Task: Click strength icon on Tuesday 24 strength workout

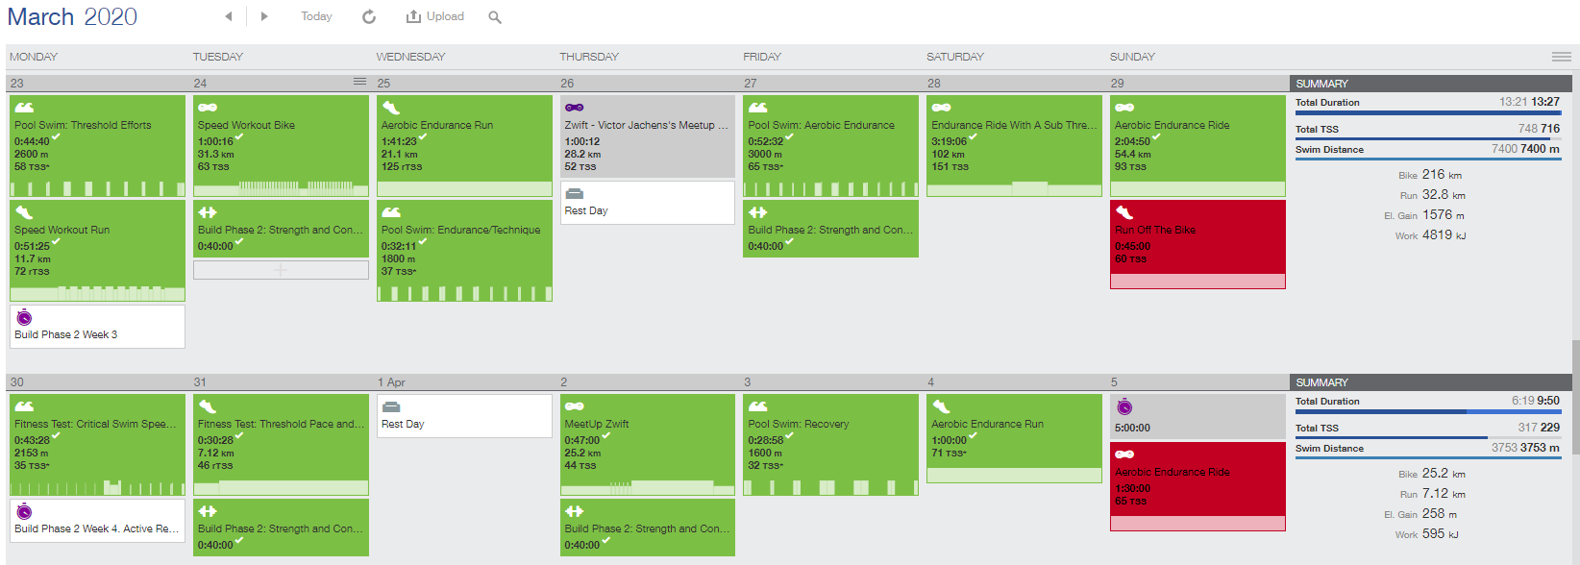Action: tap(208, 212)
